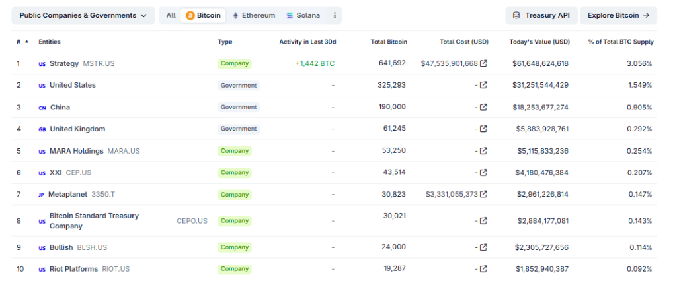Click the MARA.US ticker text

[x=124, y=151]
